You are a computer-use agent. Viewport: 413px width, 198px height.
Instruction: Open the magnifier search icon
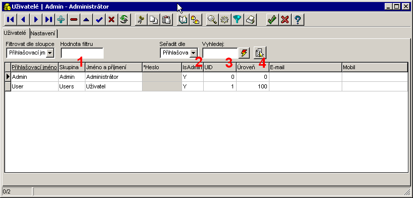click(x=212, y=20)
